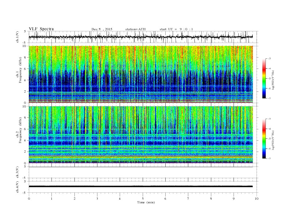This screenshot has height=223, width=289.
Task: Click the "Time (min)" axis title
Action: (x=146, y=202)
